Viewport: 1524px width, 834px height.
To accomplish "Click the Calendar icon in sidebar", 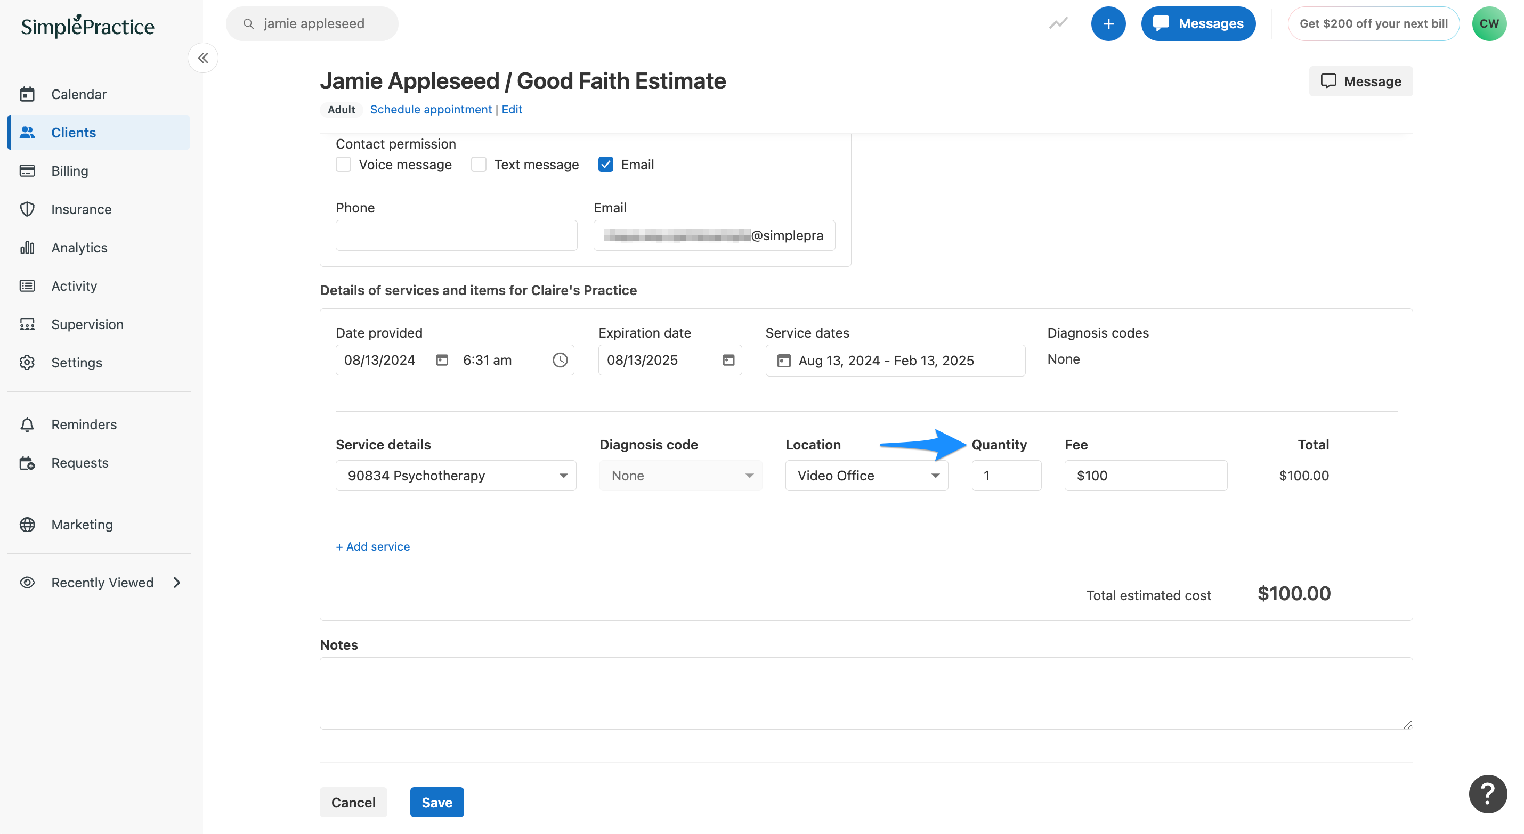I will [27, 94].
